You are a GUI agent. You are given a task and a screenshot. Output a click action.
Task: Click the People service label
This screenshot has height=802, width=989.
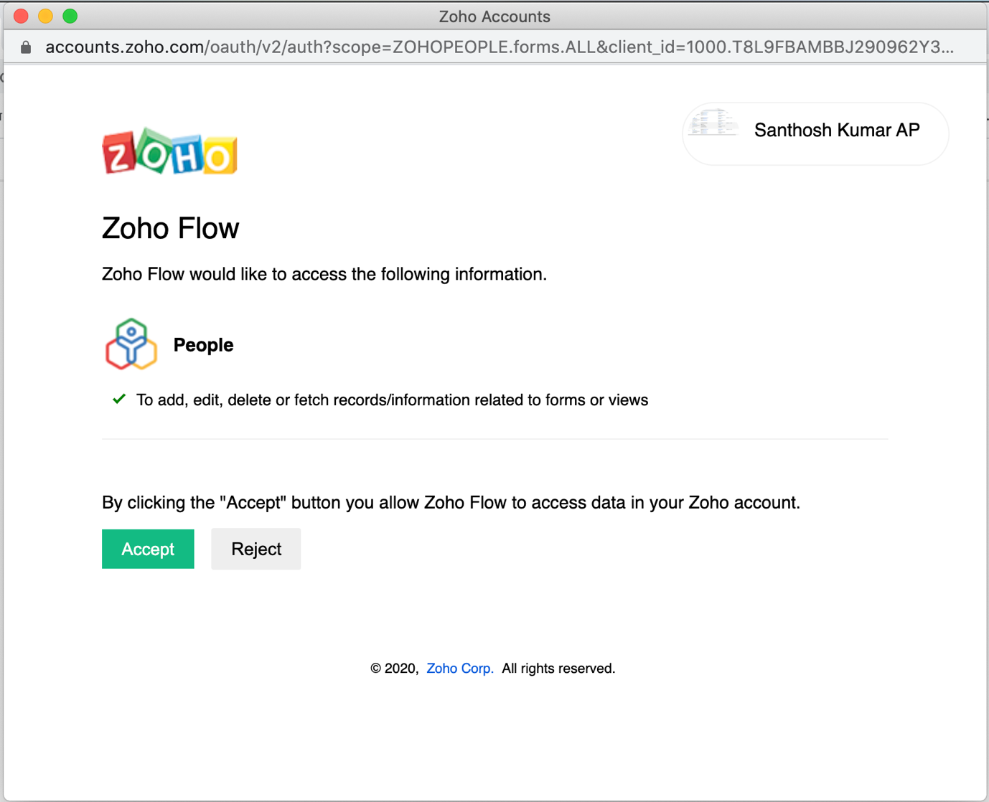point(203,345)
